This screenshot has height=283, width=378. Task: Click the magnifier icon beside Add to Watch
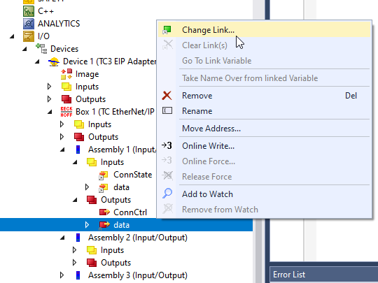click(x=167, y=194)
